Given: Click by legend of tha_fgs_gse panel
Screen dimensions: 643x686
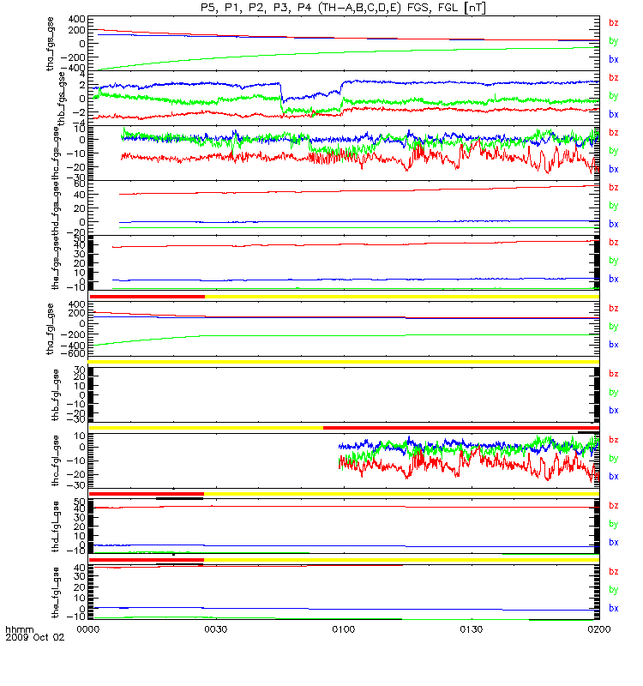Looking at the screenshot, I should [x=614, y=41].
